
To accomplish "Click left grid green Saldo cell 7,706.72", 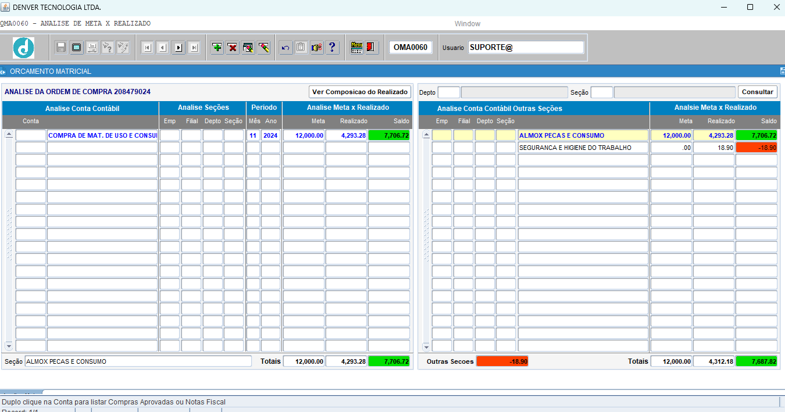I will pyautogui.click(x=389, y=135).
